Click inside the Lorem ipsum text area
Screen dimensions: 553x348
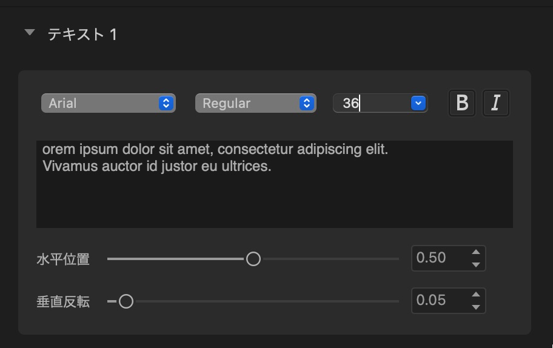275,184
